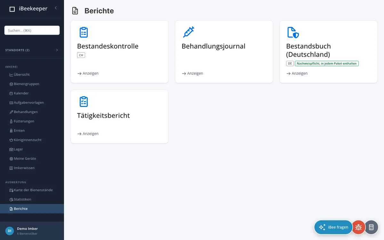Open the Bestandeskontrolle card title
The image size is (384, 240).
pos(108,46)
